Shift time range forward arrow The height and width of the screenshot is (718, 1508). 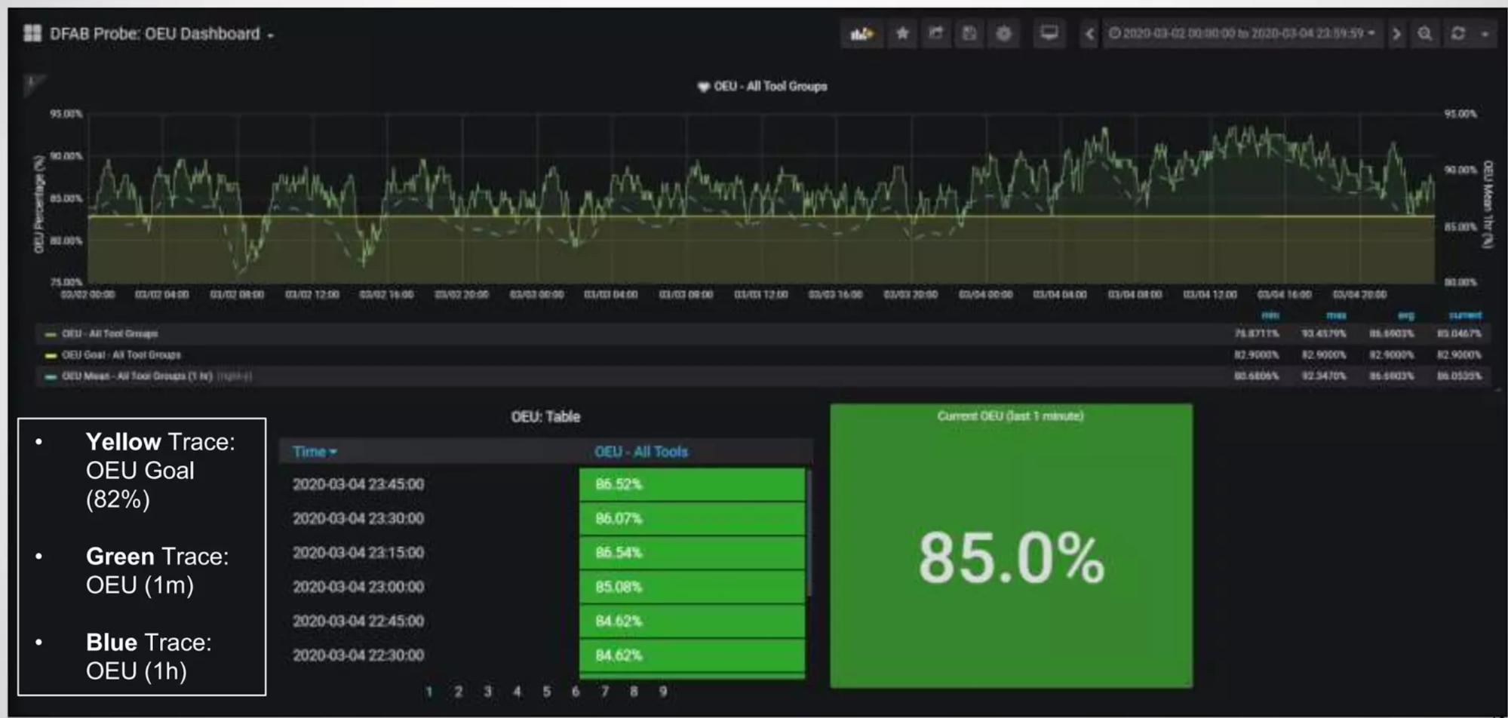[1397, 34]
